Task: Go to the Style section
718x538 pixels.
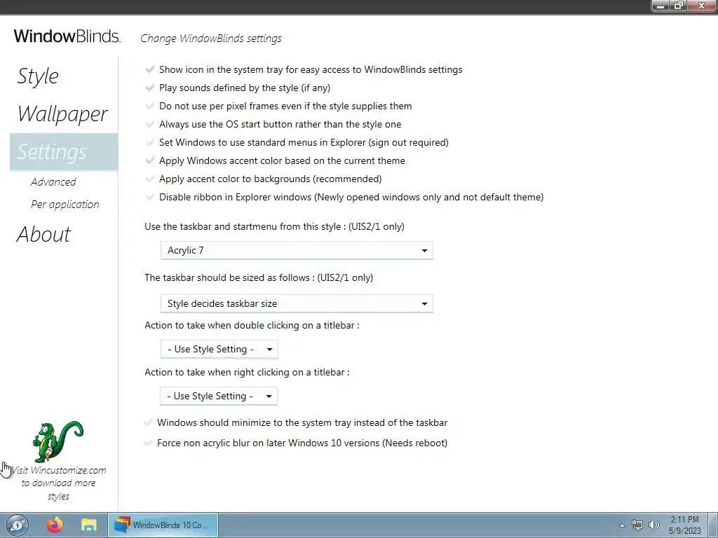Action: pos(38,76)
